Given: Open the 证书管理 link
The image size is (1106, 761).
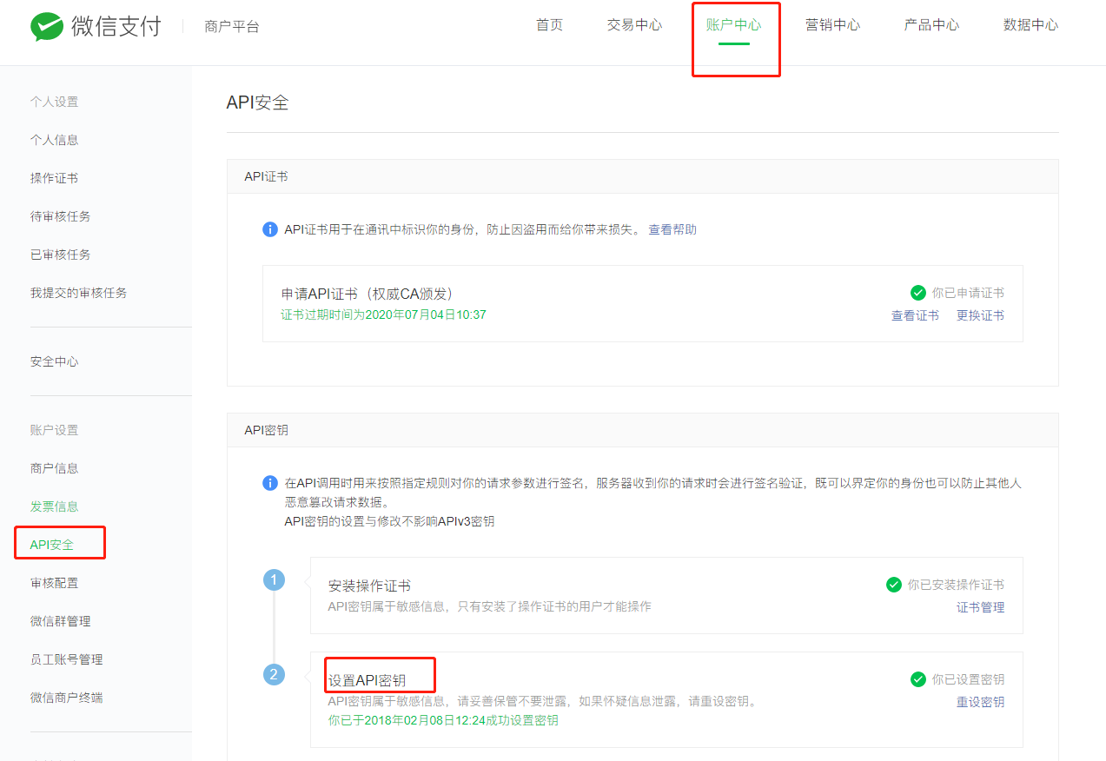Looking at the screenshot, I should point(980,607).
